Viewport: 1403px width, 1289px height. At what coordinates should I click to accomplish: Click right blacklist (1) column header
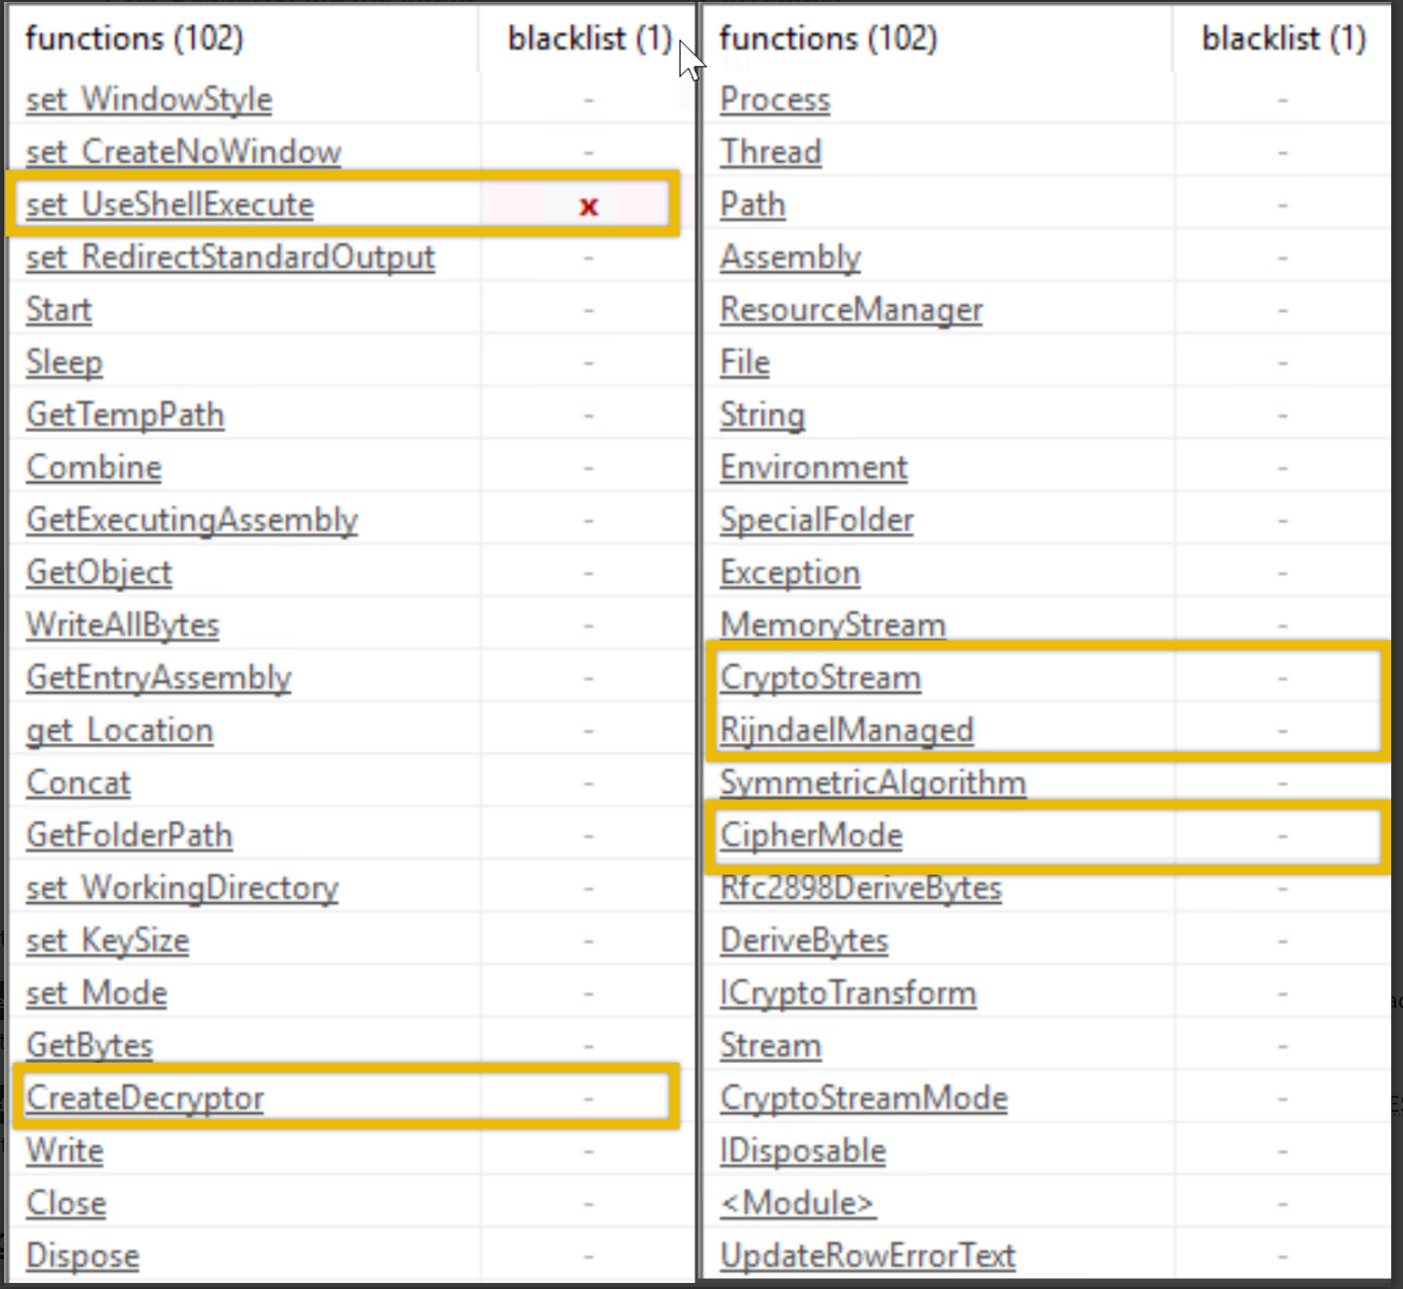[1282, 39]
